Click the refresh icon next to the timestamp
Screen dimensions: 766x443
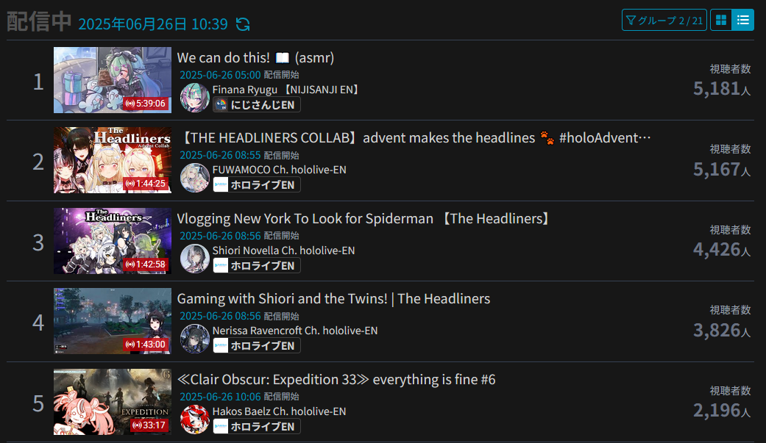click(243, 24)
